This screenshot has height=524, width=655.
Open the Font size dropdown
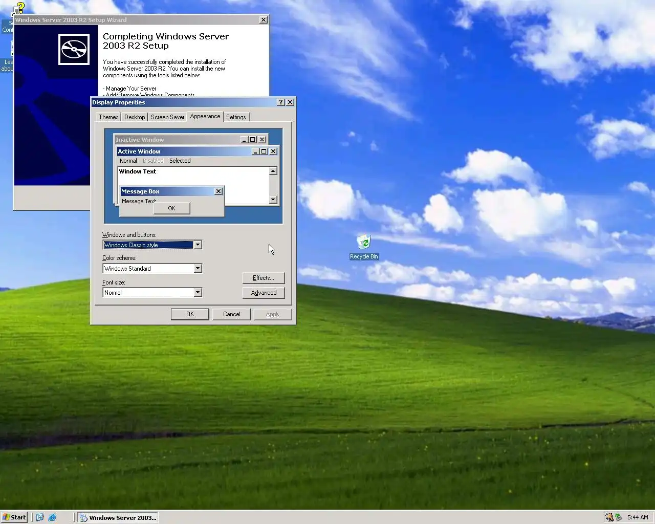(x=198, y=293)
